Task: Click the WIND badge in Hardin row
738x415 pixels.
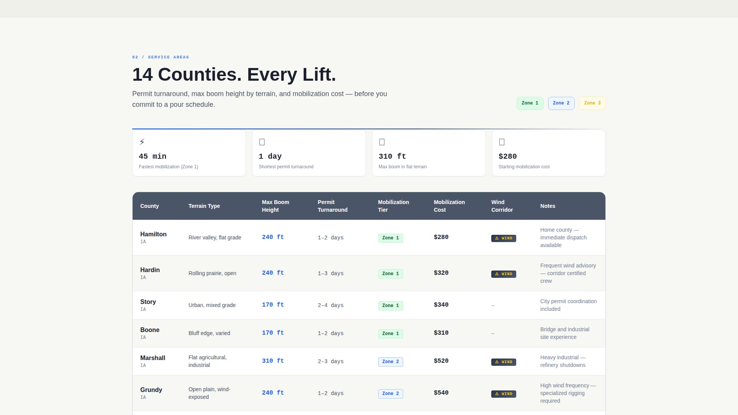Action: pos(504,274)
